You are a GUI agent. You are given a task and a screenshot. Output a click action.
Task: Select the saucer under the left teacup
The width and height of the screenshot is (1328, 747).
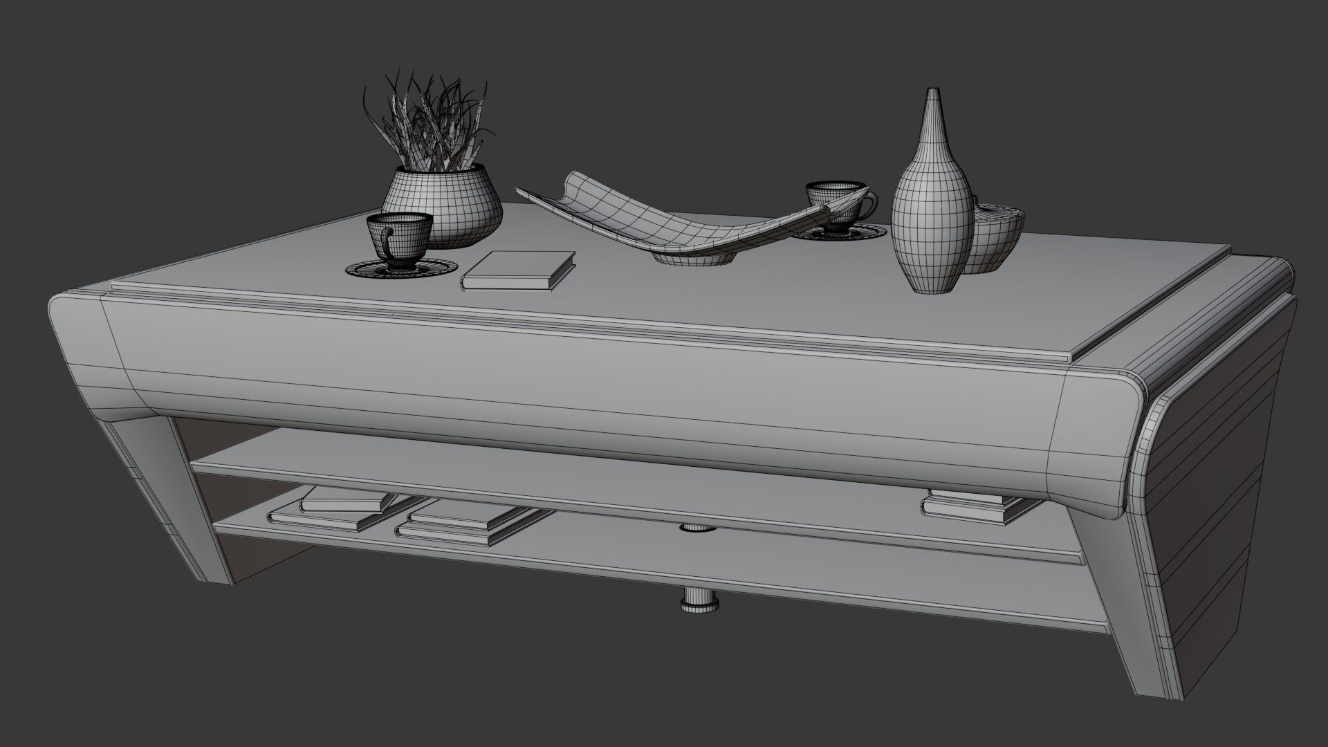point(401,268)
